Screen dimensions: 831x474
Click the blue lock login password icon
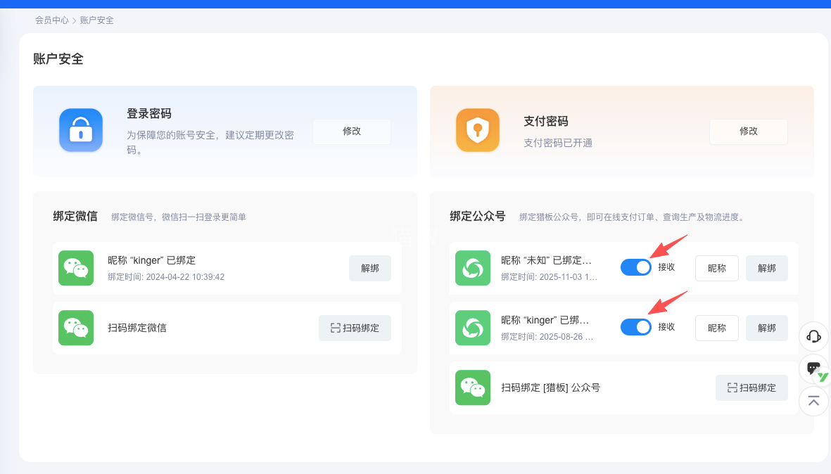tap(81, 130)
